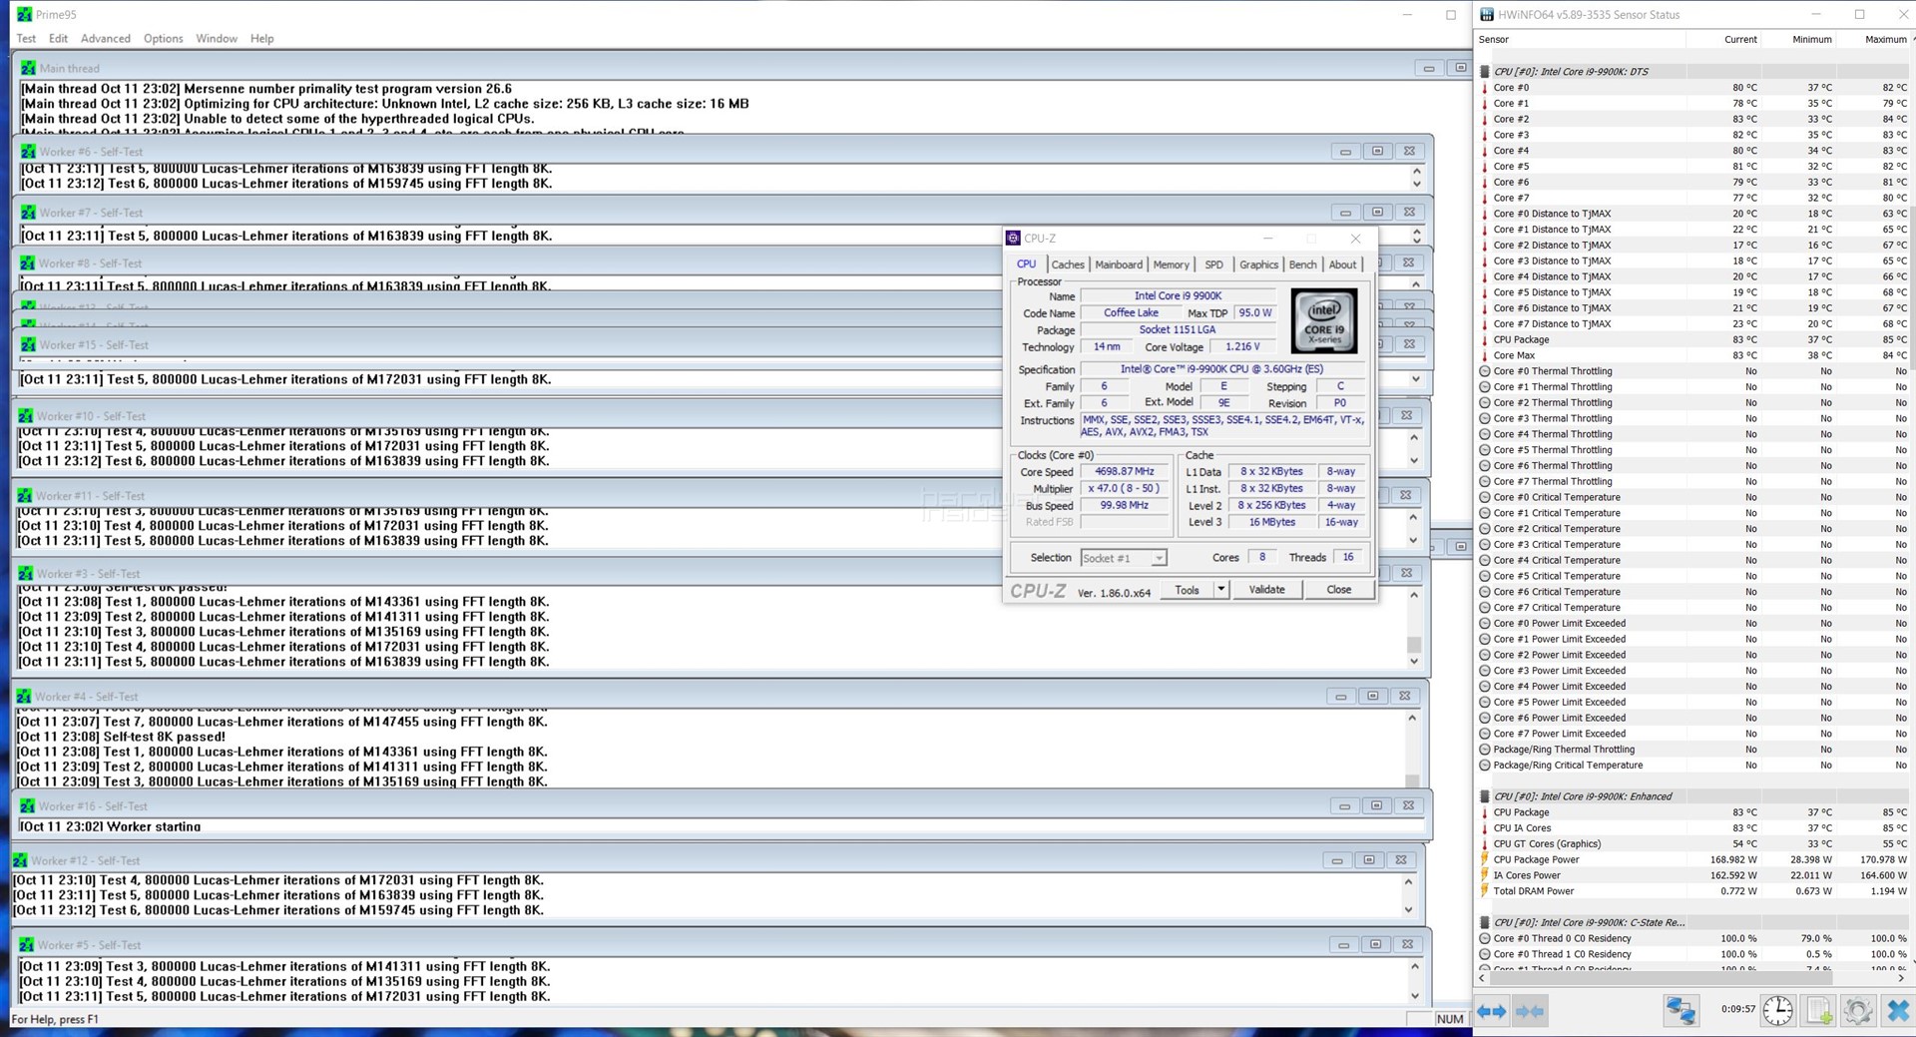Click Worker #12 scroll-down arrow
This screenshot has width=1916, height=1037.
pos(1408,909)
